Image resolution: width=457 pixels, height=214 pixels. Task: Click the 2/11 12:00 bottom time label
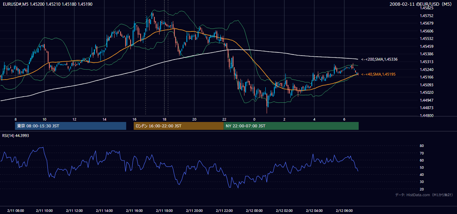point(75,211)
